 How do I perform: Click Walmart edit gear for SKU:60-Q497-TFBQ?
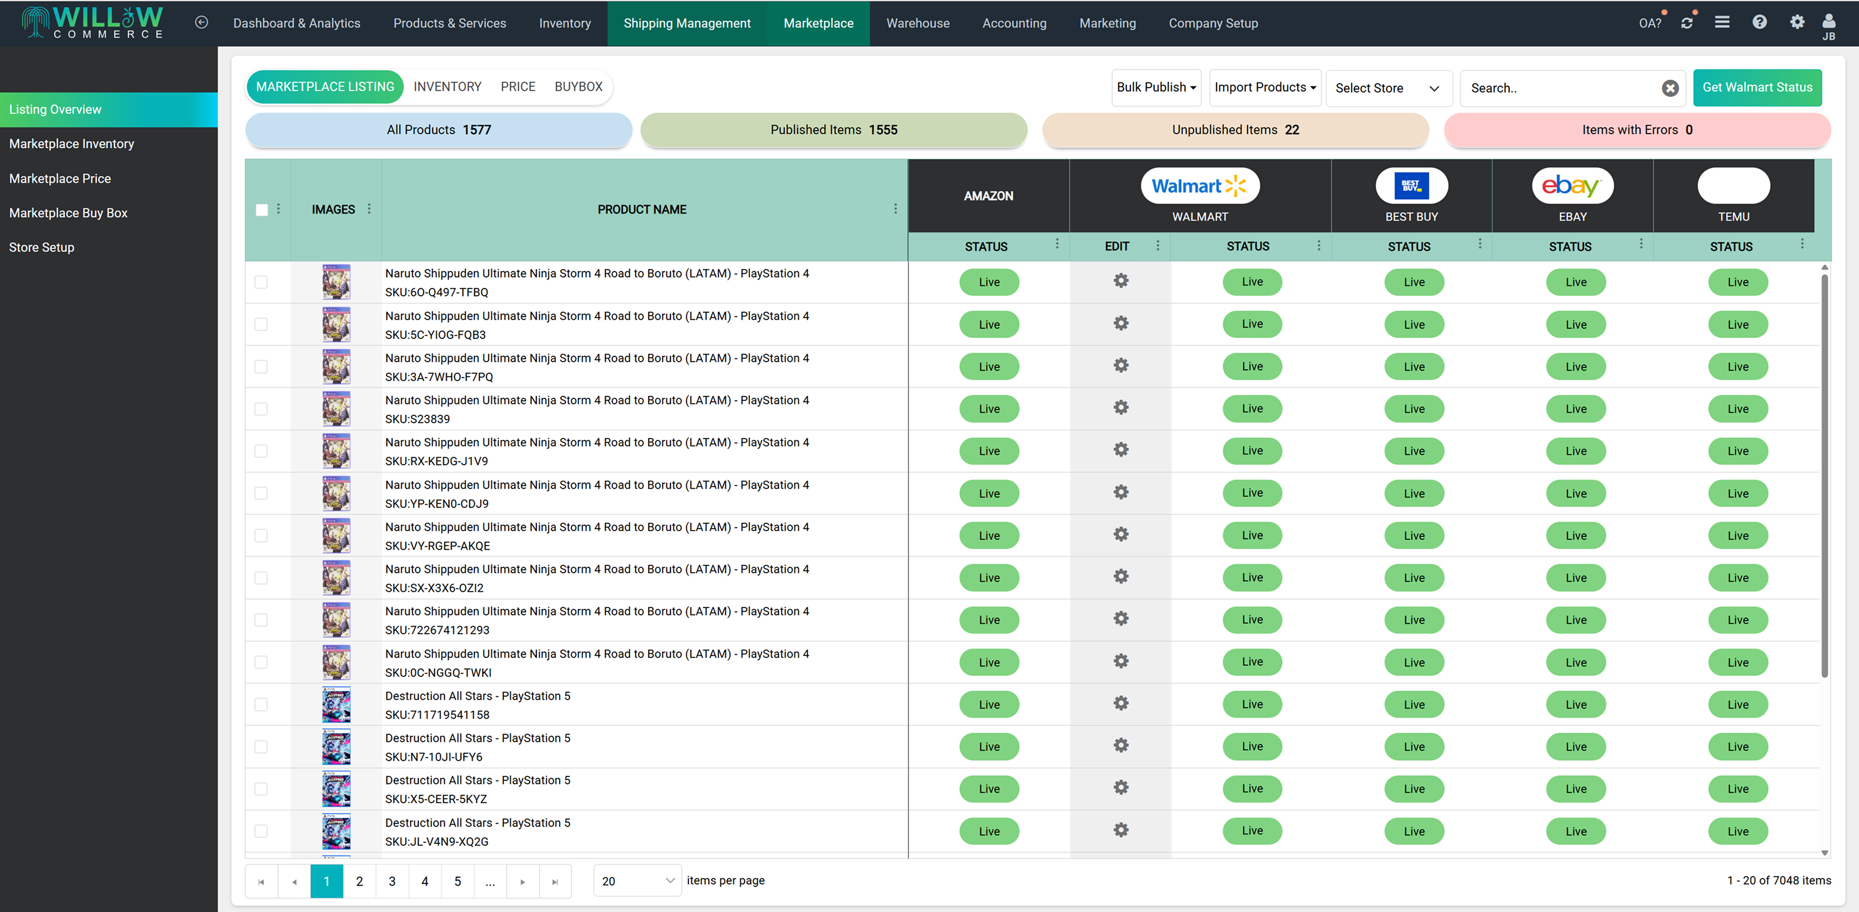pos(1120,281)
